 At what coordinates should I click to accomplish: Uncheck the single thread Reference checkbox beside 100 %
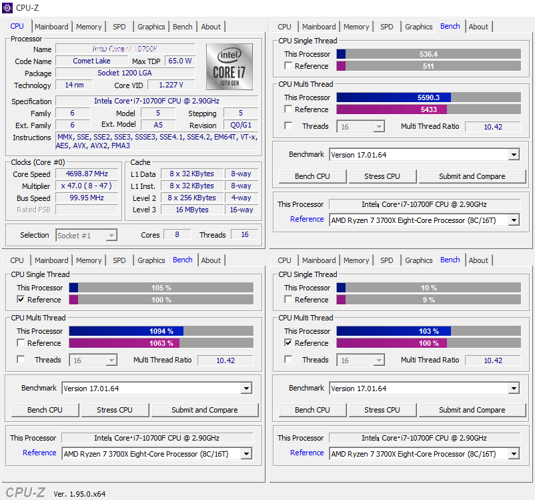click(x=21, y=299)
